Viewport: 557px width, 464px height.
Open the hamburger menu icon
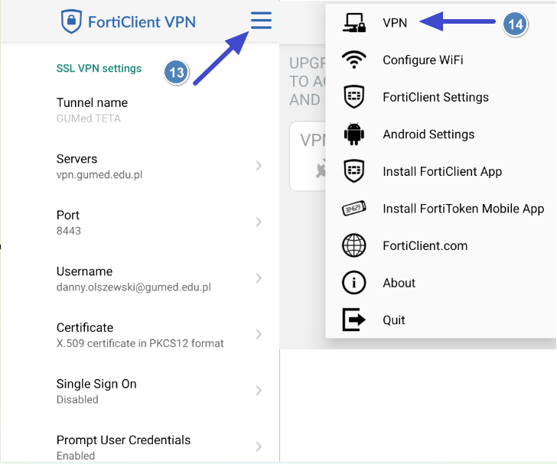261,20
